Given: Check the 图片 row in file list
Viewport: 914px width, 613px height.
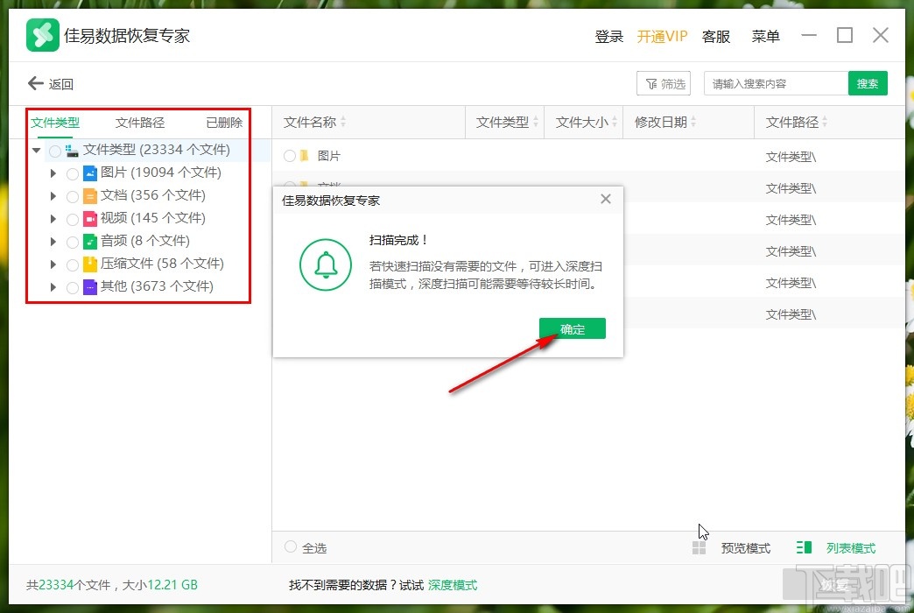Looking at the screenshot, I should 290,156.
